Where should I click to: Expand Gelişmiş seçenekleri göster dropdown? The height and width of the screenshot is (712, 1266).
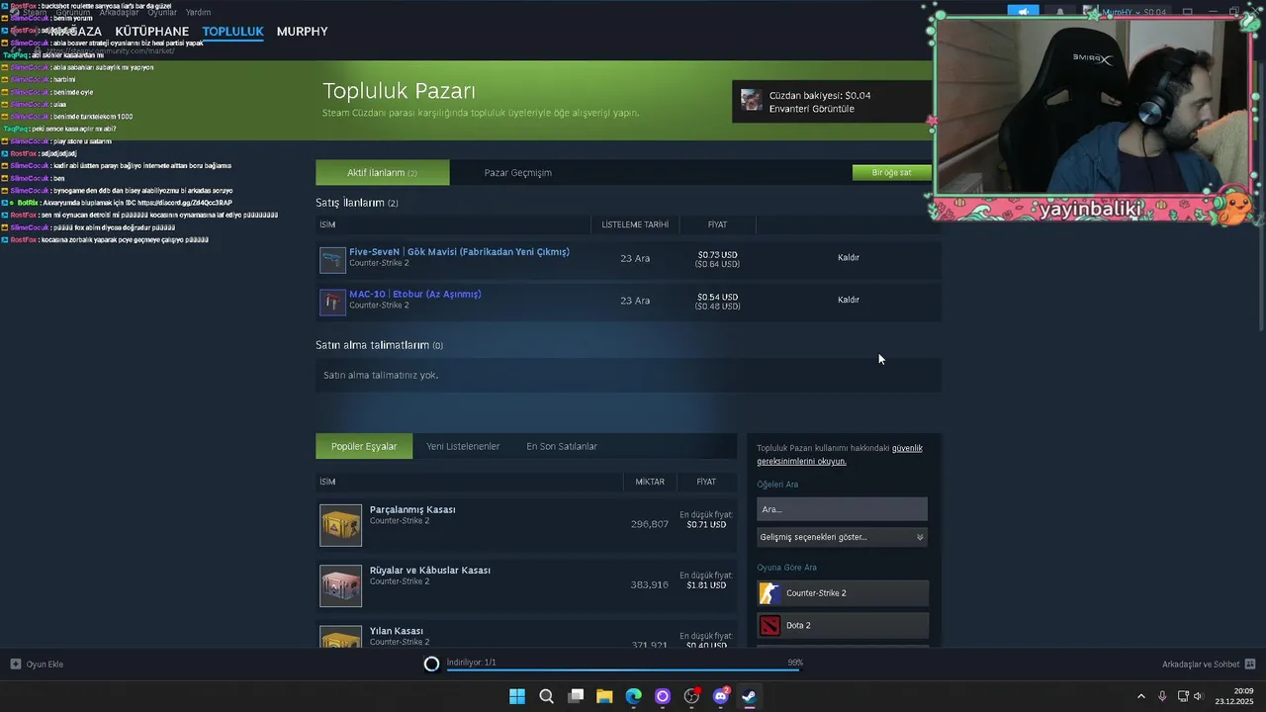[842, 537]
